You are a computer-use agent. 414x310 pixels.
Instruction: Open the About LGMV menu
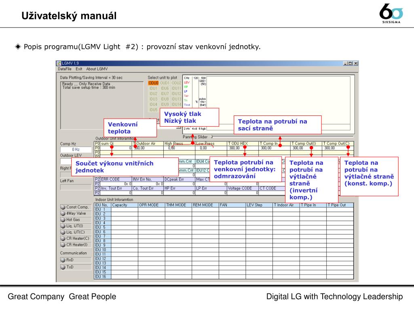(97, 69)
